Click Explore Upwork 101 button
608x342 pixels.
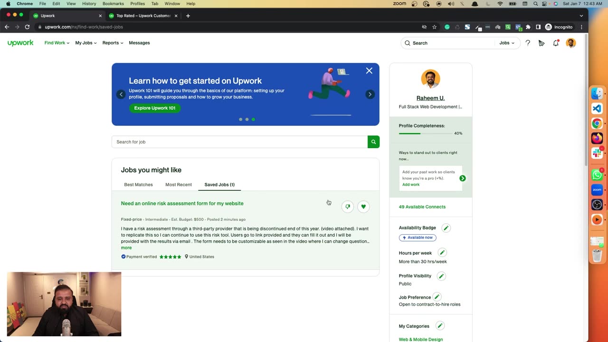pyautogui.click(x=155, y=108)
